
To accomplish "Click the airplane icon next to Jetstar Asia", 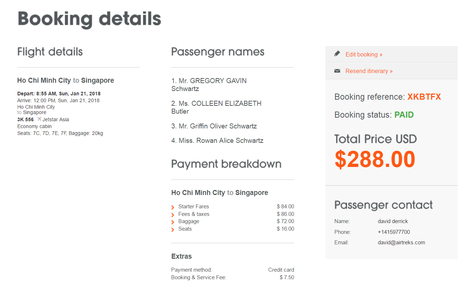I will [x=39, y=119].
